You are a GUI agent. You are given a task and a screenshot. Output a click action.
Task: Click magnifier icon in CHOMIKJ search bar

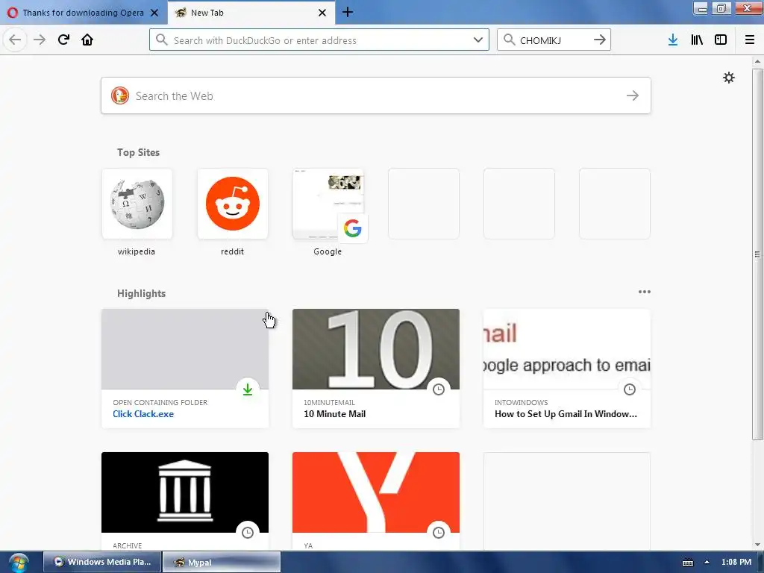[509, 40]
